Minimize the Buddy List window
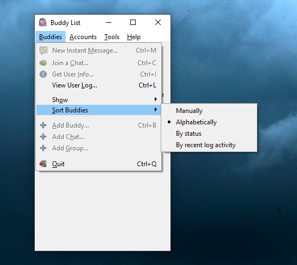Image resolution: width=297 pixels, height=265 pixels. point(109,22)
